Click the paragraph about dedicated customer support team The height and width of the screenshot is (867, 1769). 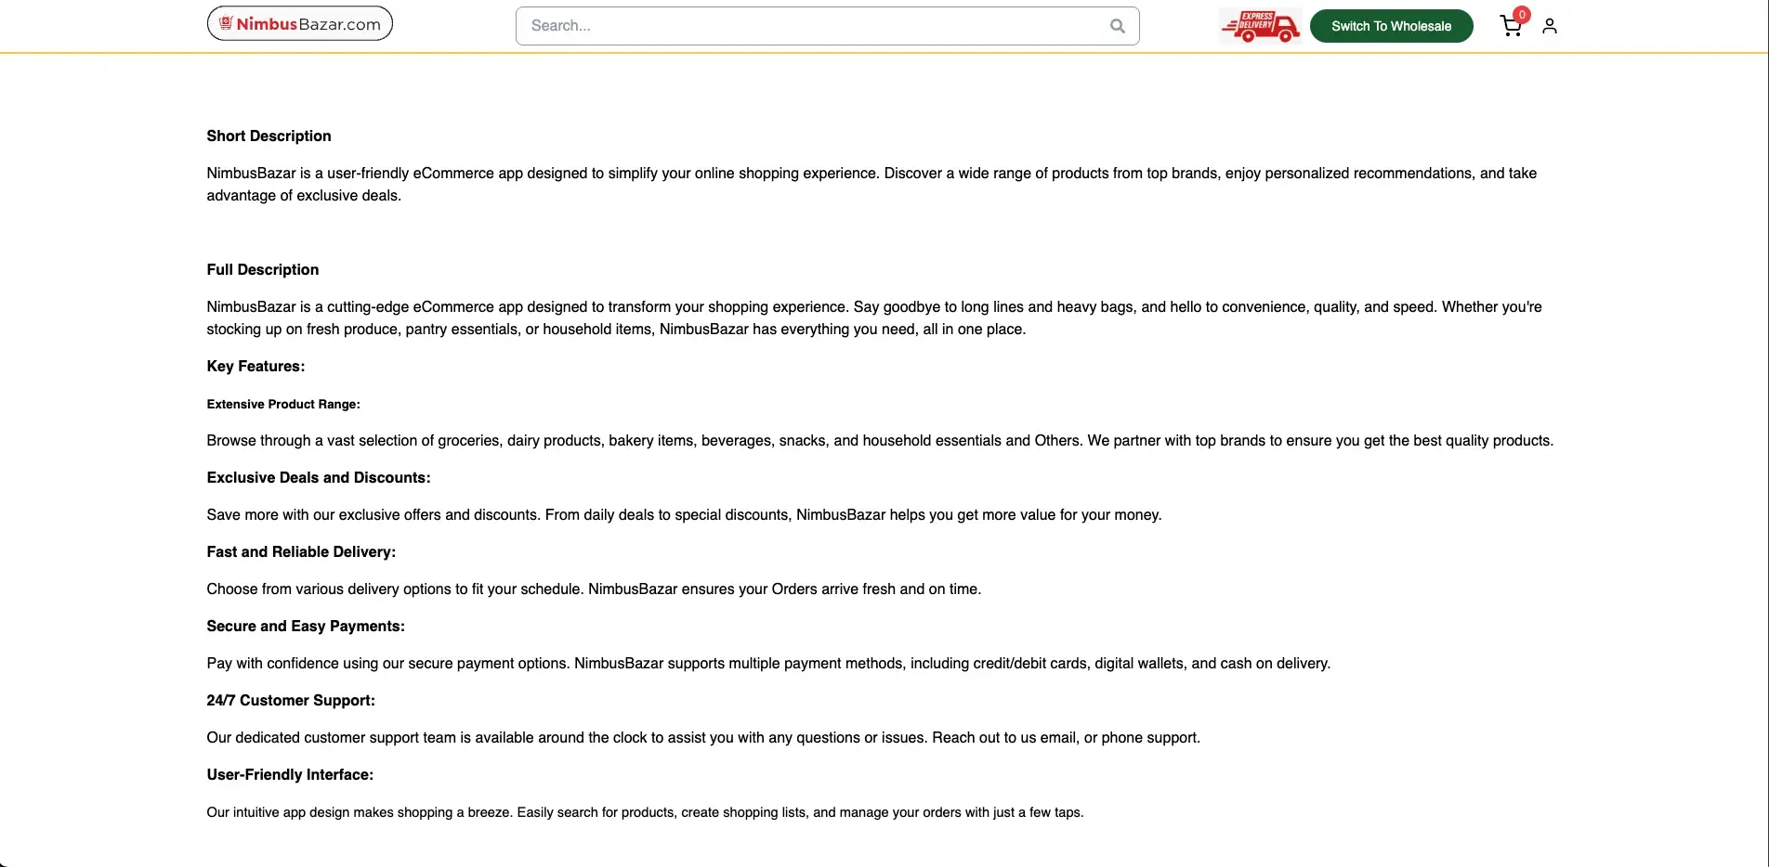click(x=702, y=737)
